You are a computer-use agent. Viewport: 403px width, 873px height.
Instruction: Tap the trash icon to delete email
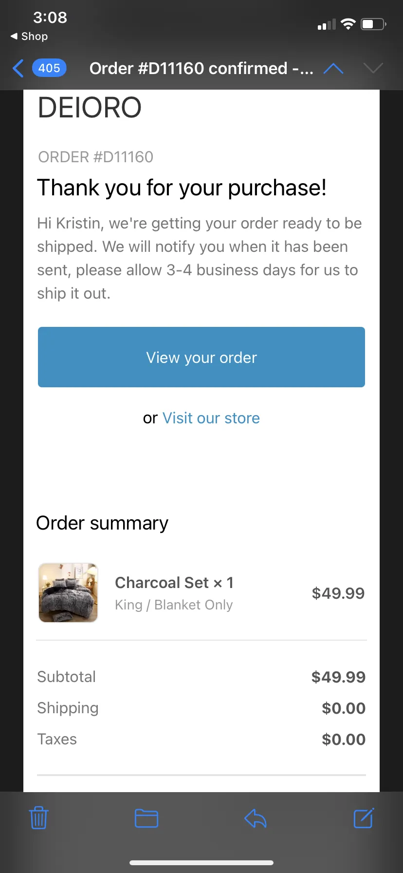(38, 818)
